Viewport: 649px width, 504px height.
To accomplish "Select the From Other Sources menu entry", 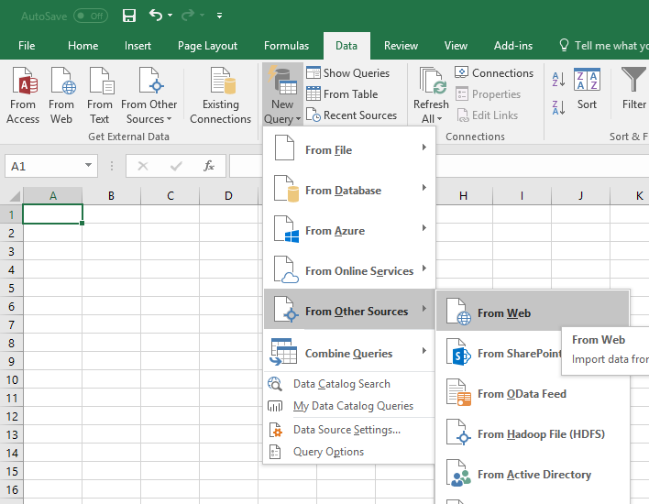I will (x=350, y=309).
